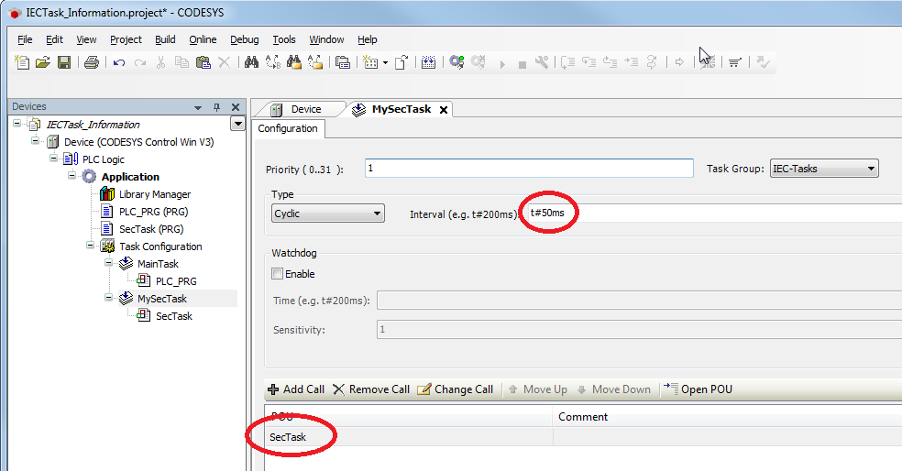This screenshot has height=471, width=902.
Task: Click the Undo arrow icon
Action: click(x=119, y=62)
